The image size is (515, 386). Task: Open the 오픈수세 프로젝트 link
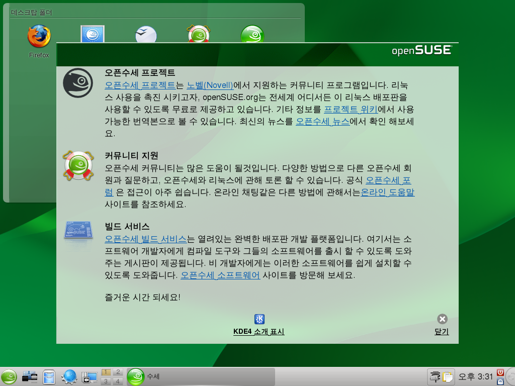pyautogui.click(x=140, y=85)
